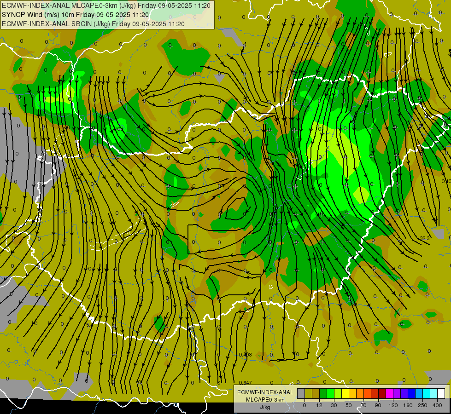The width and height of the screenshot is (451, 414).
Task: Click the '50' legend scale value
Action: (x=349, y=405)
